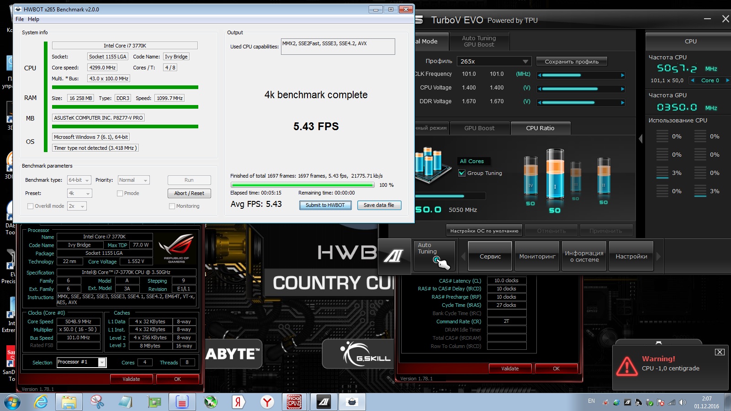The image size is (731, 411).
Task: Open Internet Explorer from taskbar
Action: point(41,402)
